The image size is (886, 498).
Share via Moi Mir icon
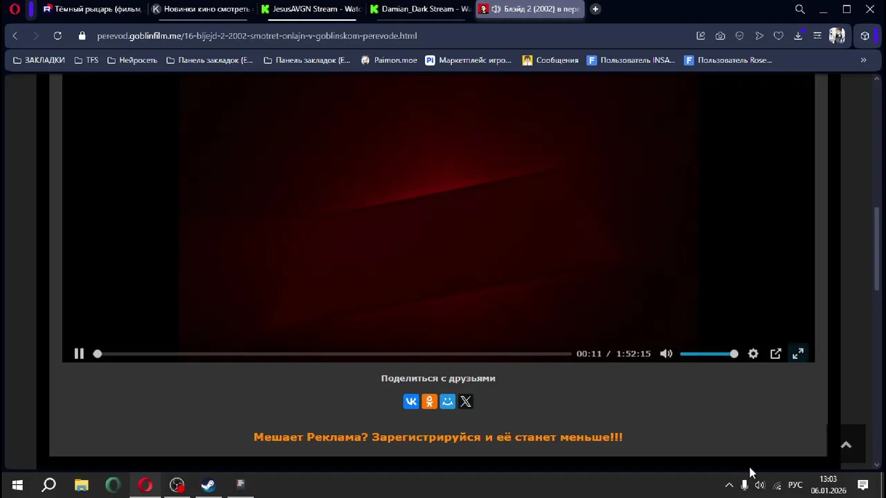(x=448, y=401)
